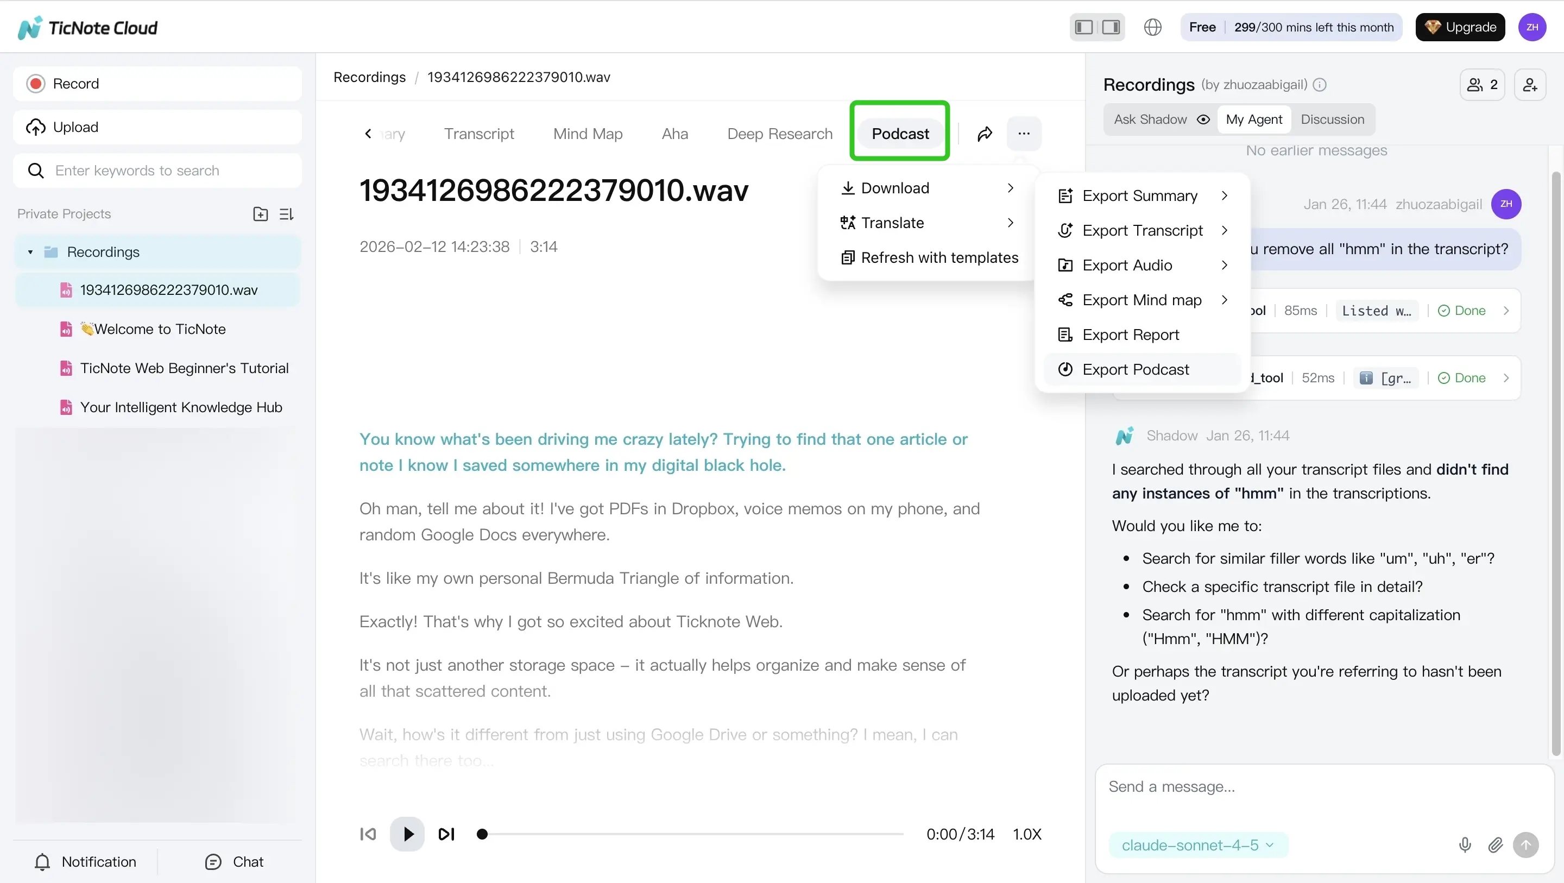Screen dimensions: 1564x883
Task: Switch to the Mind Map tab
Action: [x=588, y=134]
